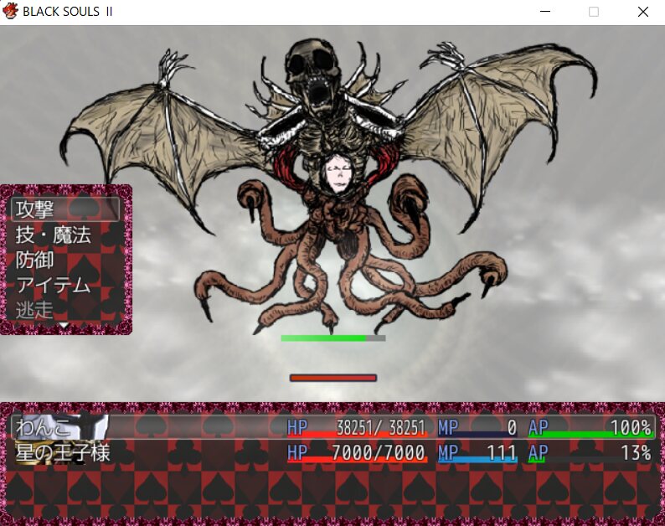665x526 pixels.
Task: Click the red gauge below the enemy
Action: tap(333, 378)
